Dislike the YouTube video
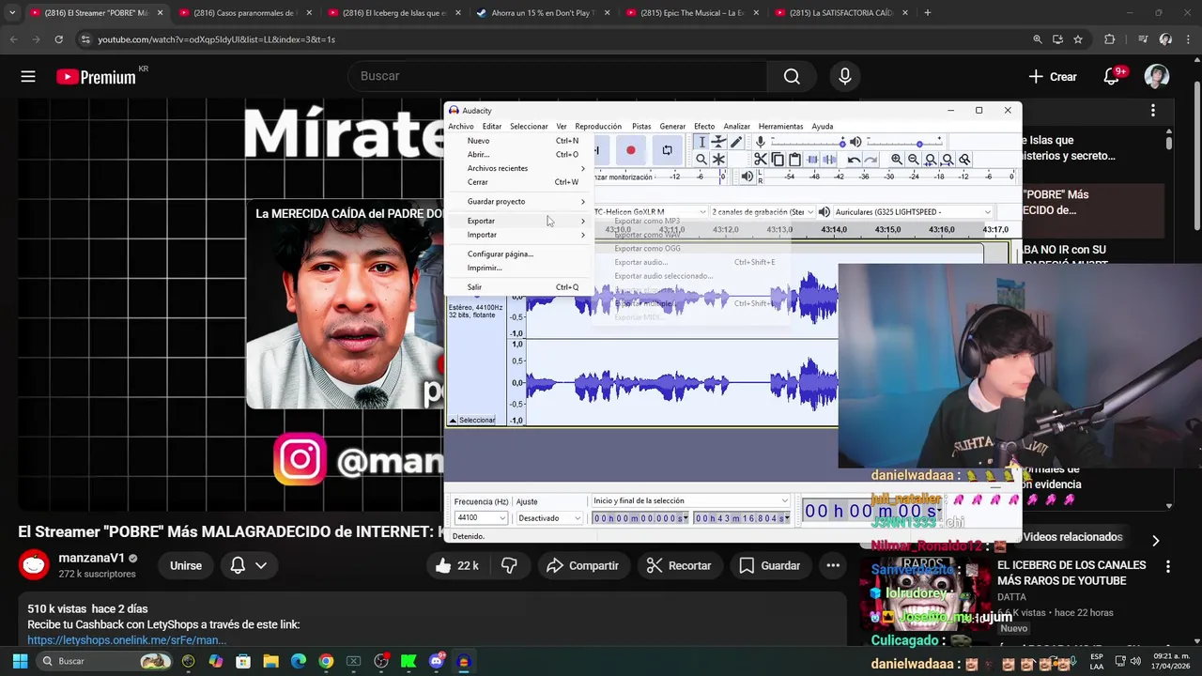This screenshot has height=676, width=1202. tap(509, 565)
